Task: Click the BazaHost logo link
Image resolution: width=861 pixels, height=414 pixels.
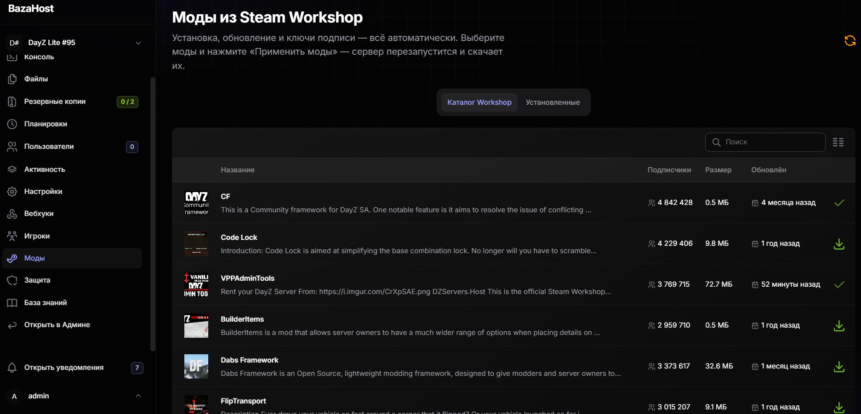Action: 31,9
